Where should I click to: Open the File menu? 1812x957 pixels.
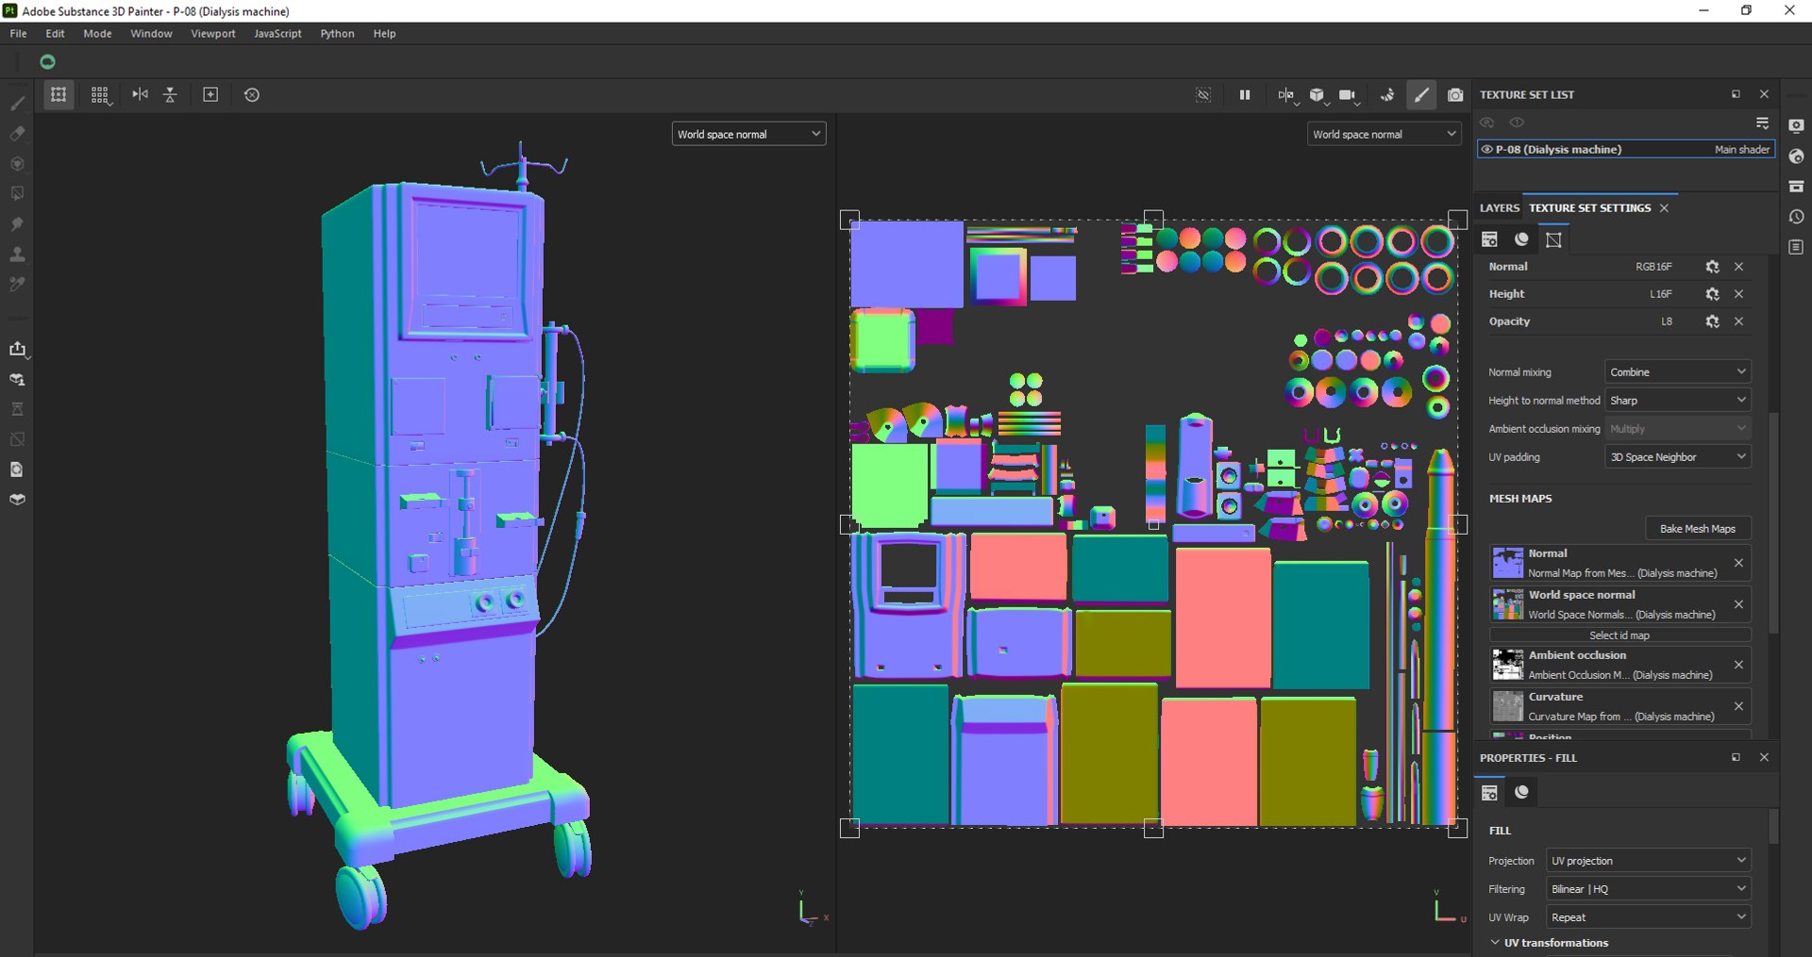pos(18,33)
